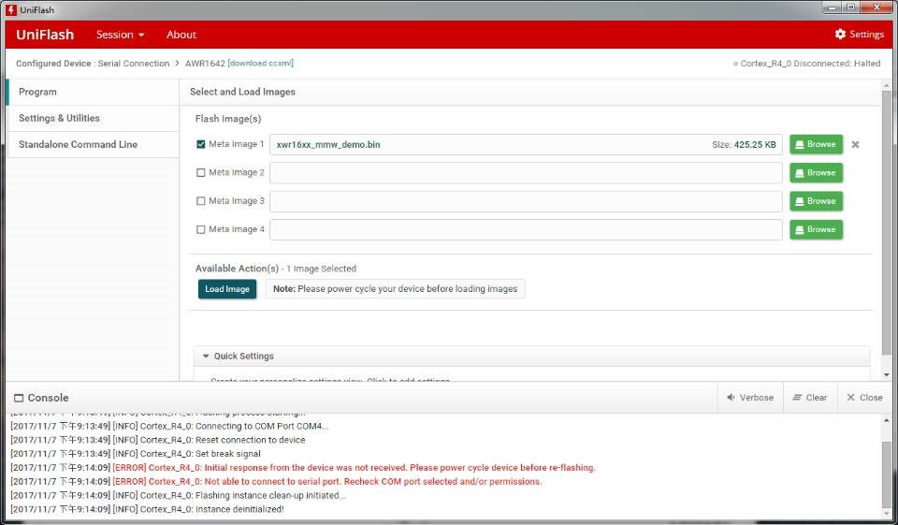
Task: Click the console scrollbar up arrow
Action: tap(887, 420)
